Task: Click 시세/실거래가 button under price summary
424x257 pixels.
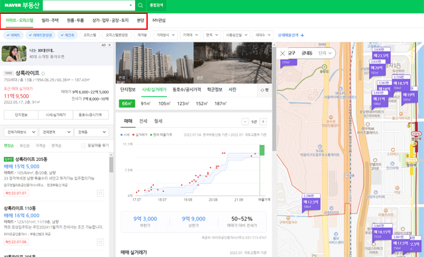Action: pos(56,115)
